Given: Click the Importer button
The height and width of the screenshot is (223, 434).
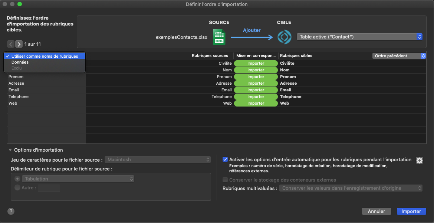Looking at the screenshot, I should coord(411,212).
